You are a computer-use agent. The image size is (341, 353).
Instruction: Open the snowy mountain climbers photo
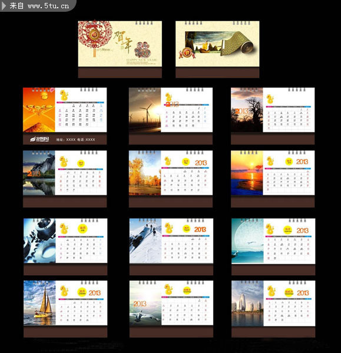[x=145, y=241]
